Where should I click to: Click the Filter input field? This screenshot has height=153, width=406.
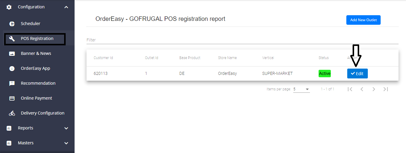coord(242,40)
